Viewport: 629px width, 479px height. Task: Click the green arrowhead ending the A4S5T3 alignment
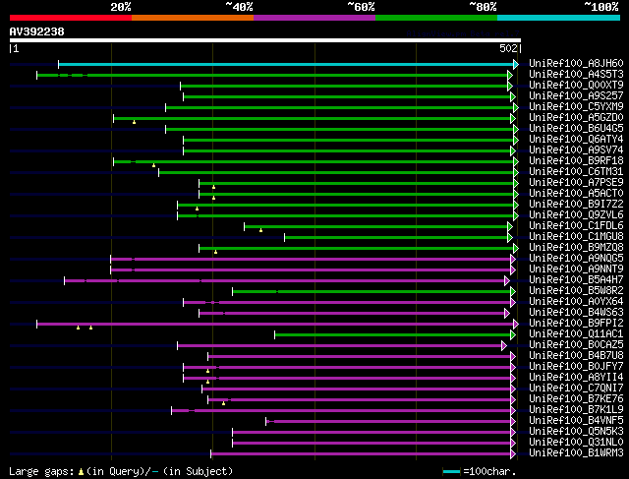510,75
